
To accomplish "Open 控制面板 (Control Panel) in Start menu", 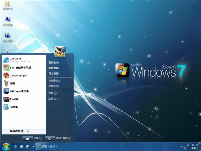I will 55,81.
